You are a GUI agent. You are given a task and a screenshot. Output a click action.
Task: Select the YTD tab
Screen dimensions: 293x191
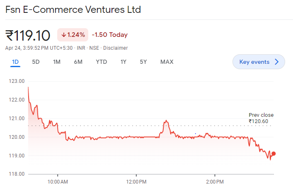point(102,62)
